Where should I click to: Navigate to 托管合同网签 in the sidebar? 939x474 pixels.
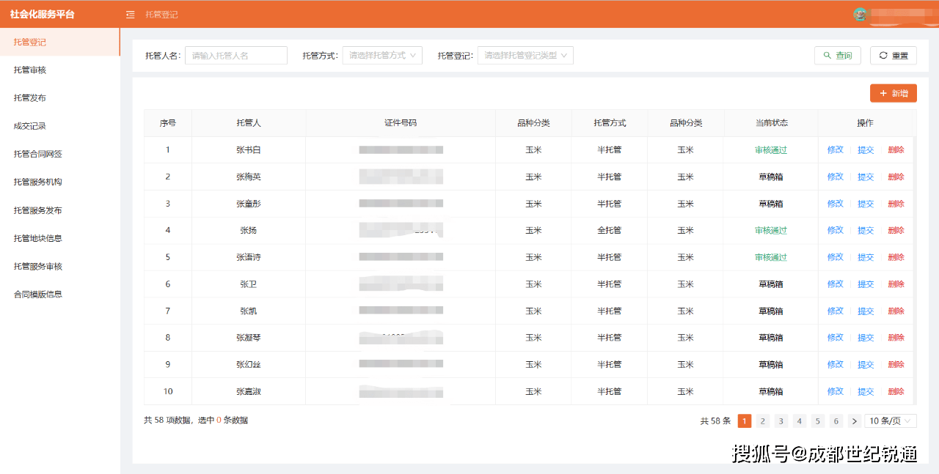click(38, 154)
